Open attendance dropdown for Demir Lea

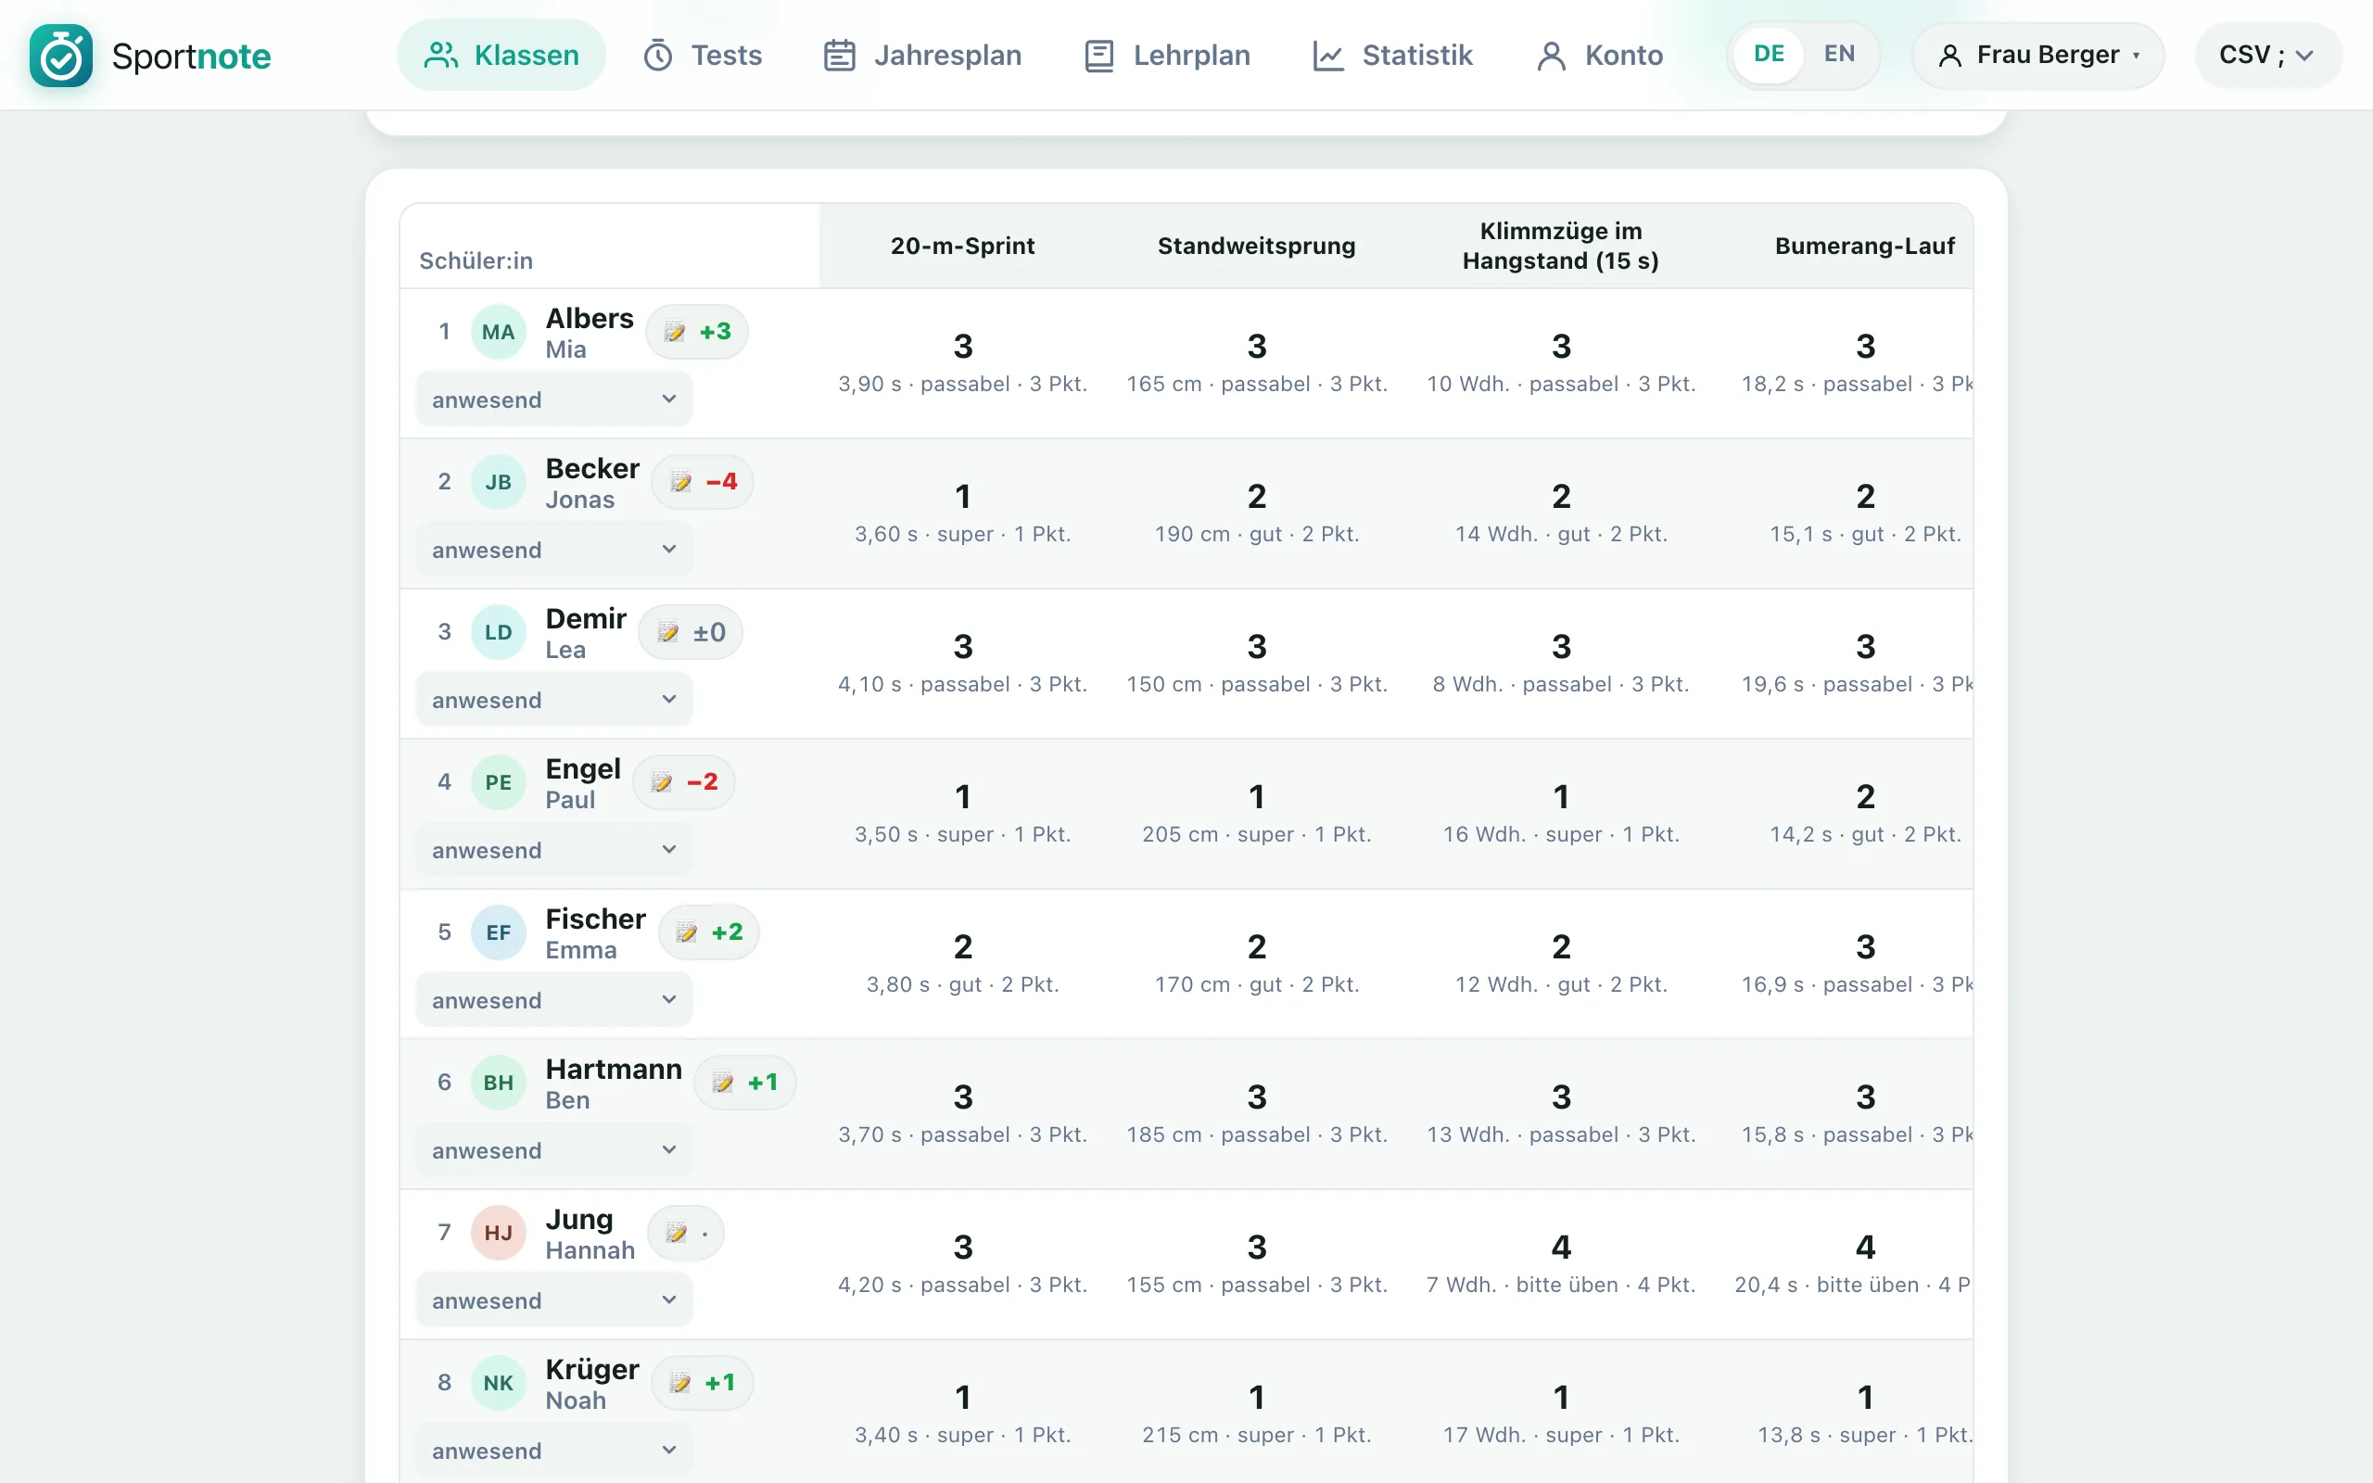click(554, 699)
